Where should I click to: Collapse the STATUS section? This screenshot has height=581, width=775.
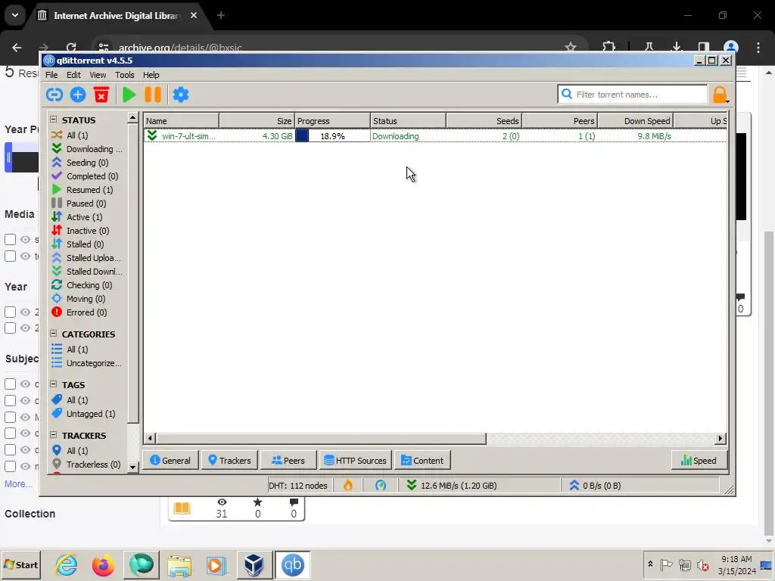(53, 119)
